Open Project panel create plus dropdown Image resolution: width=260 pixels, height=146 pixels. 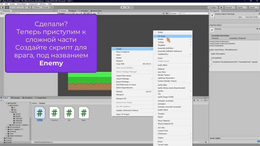2,100
